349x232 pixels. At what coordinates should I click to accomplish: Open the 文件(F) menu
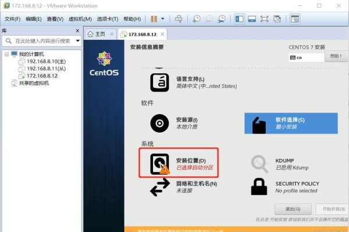12,19
